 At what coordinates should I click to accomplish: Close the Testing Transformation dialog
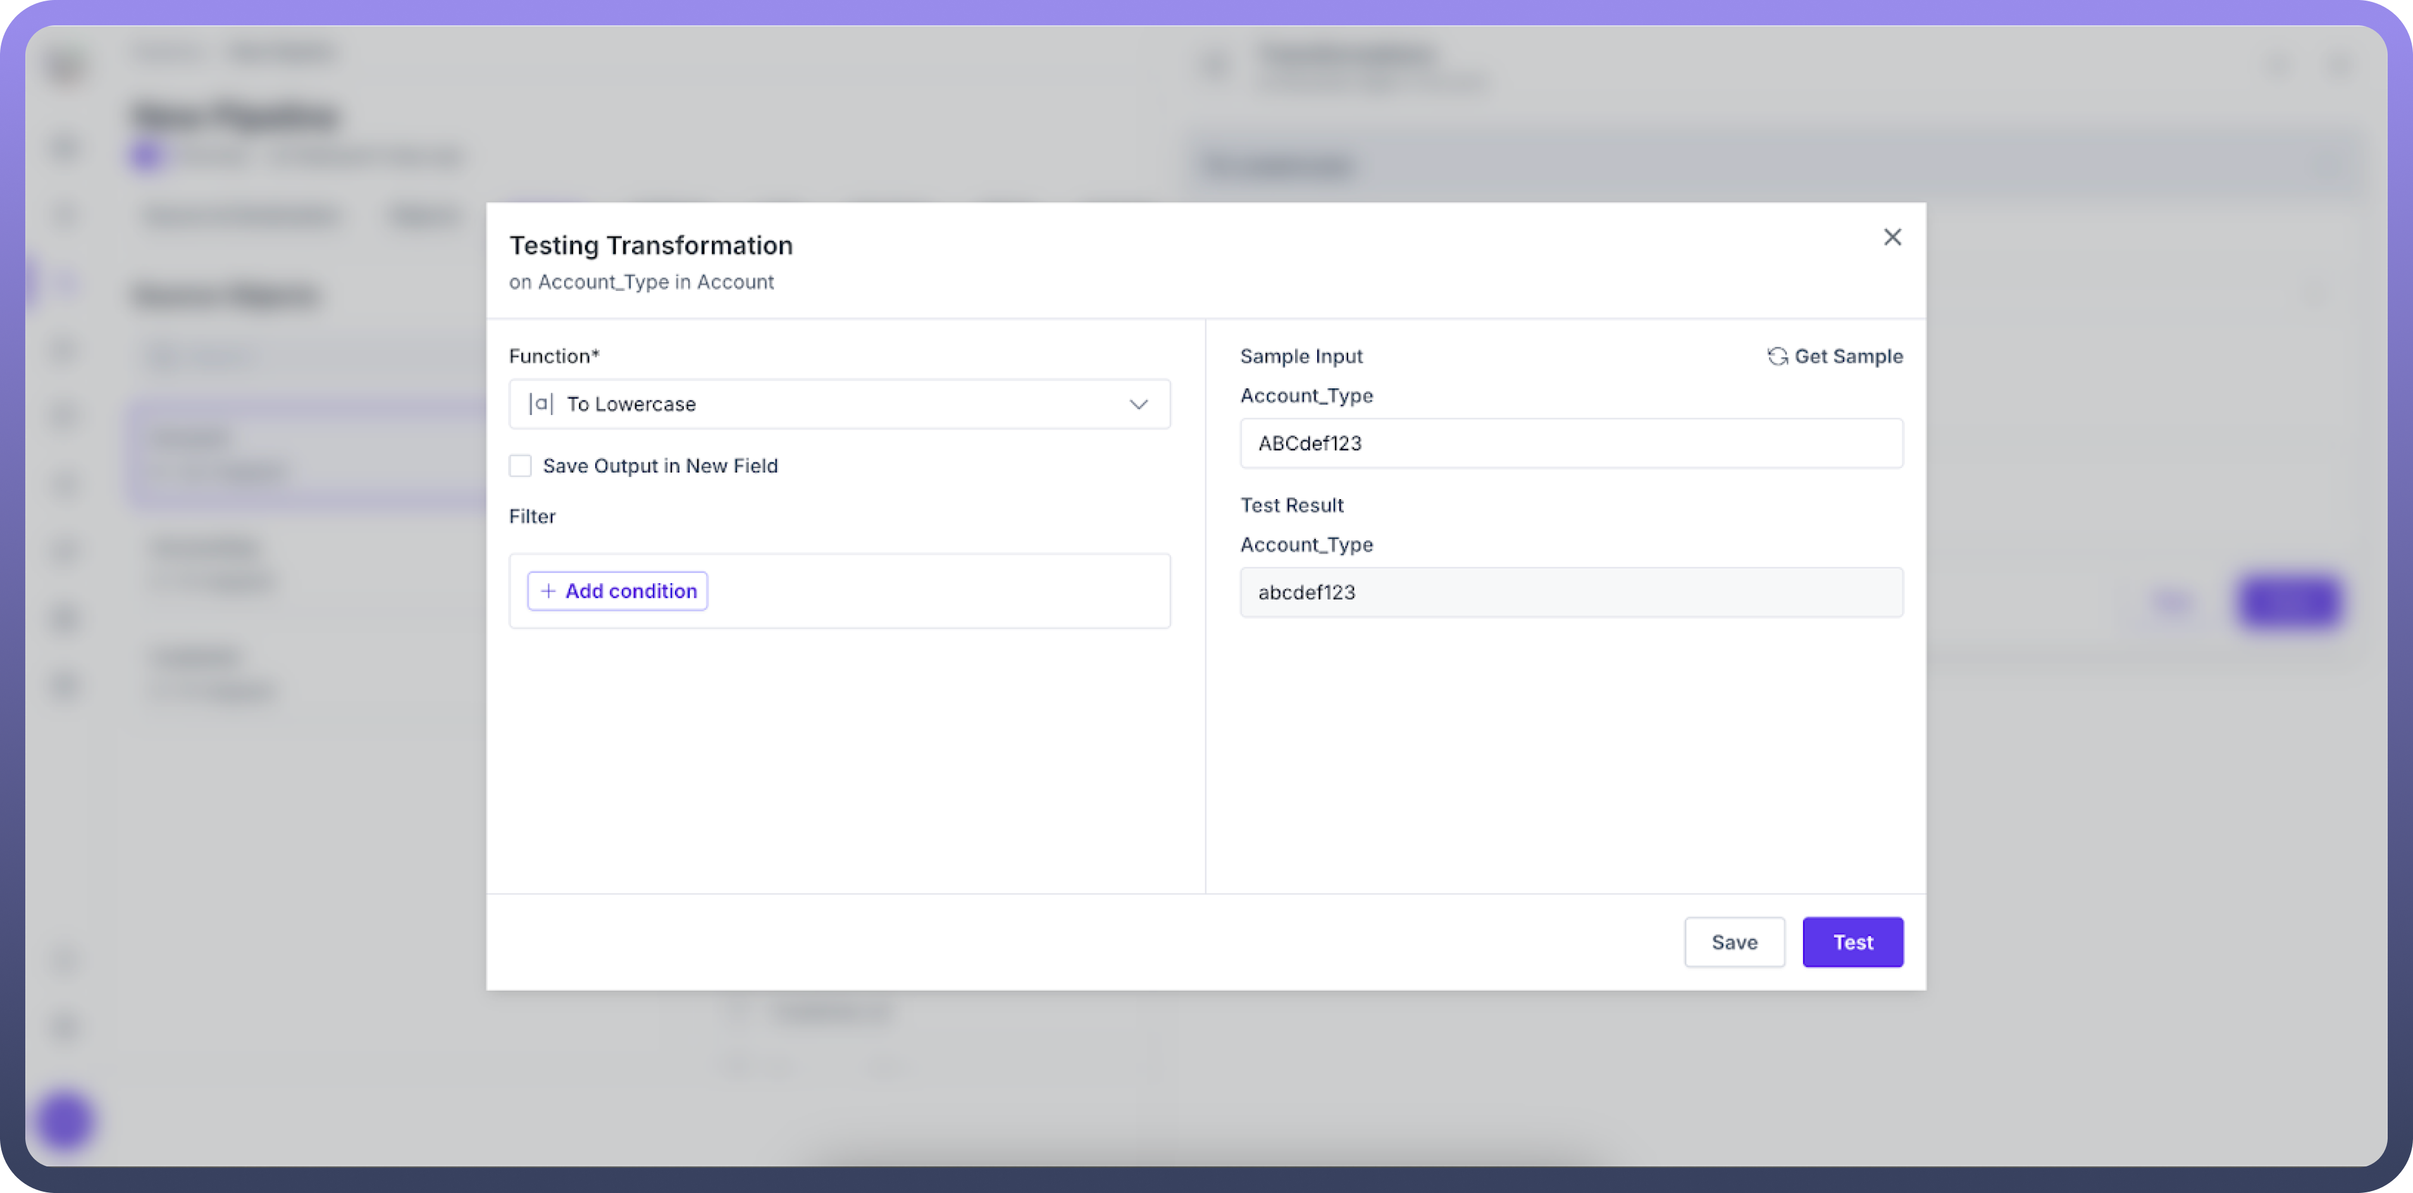point(1891,237)
